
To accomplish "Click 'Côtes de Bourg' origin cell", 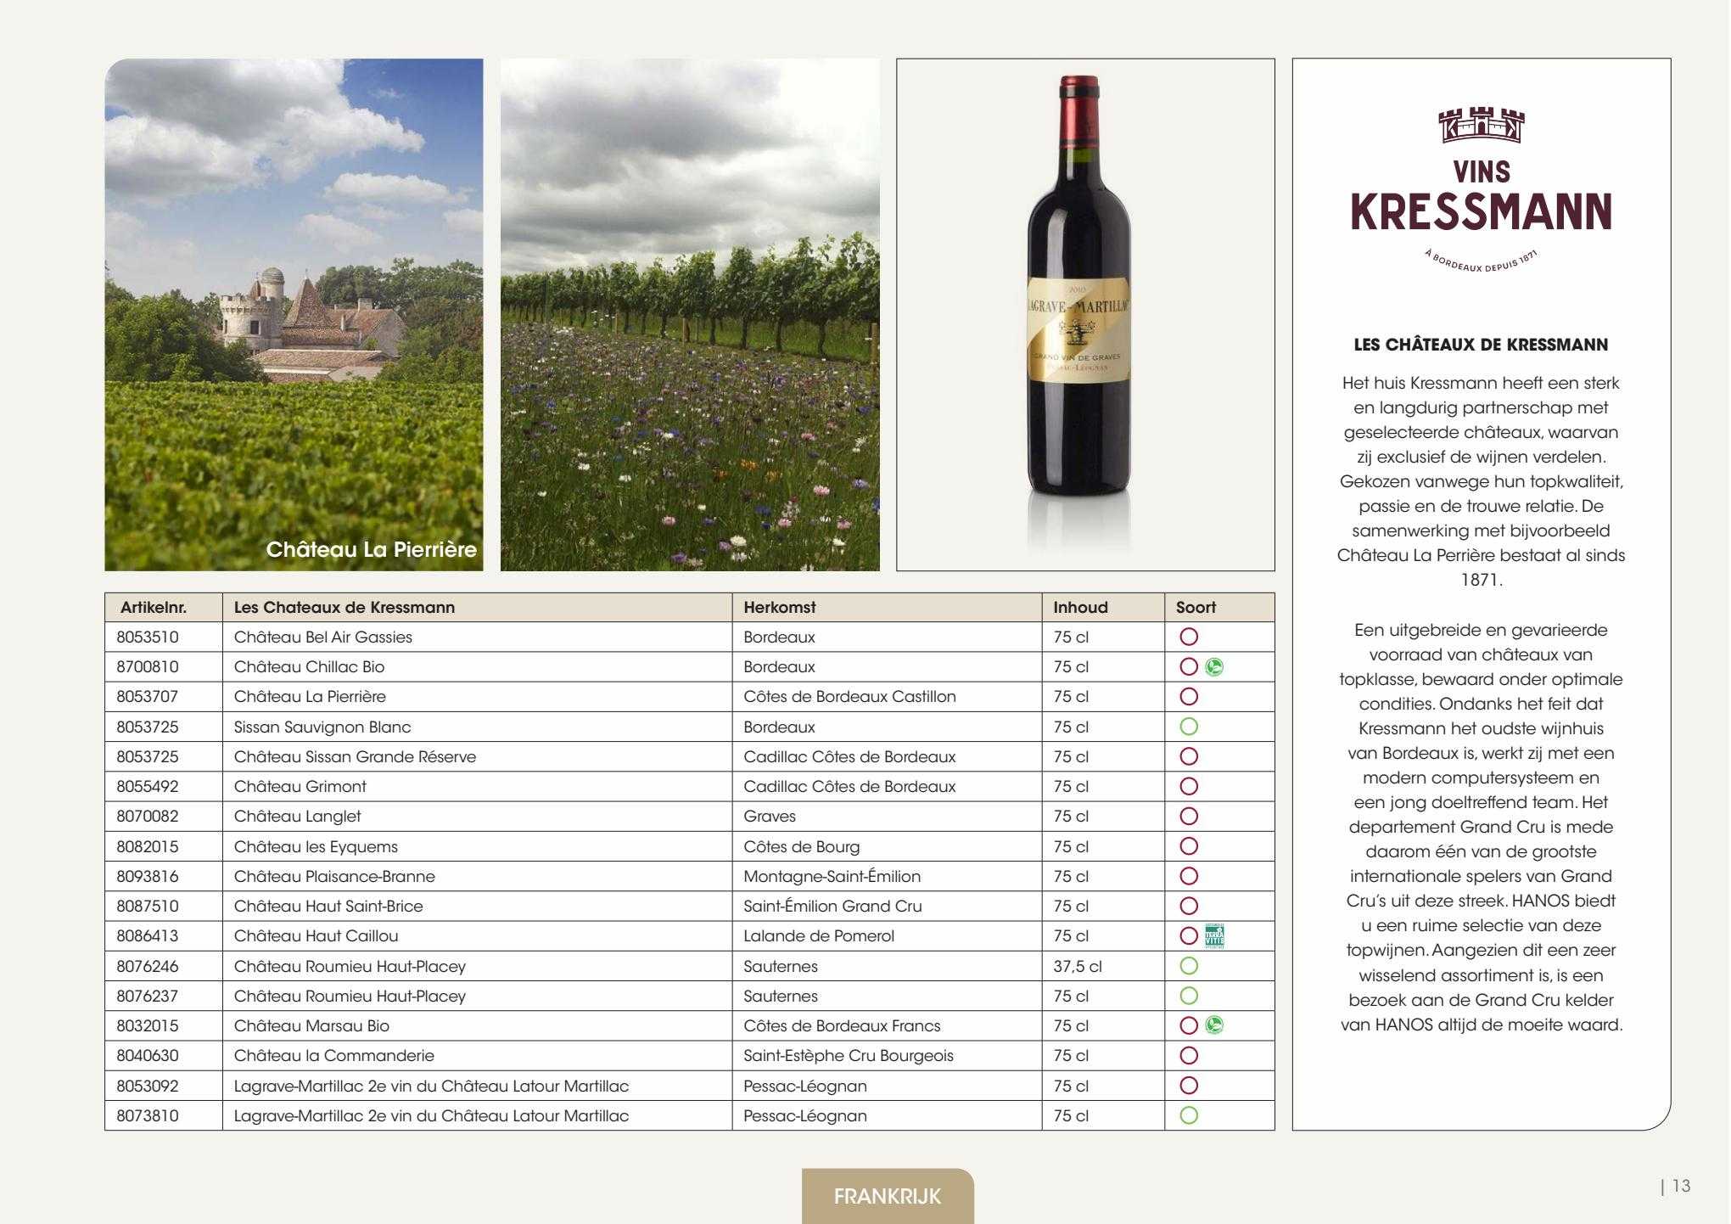I will tap(802, 847).
